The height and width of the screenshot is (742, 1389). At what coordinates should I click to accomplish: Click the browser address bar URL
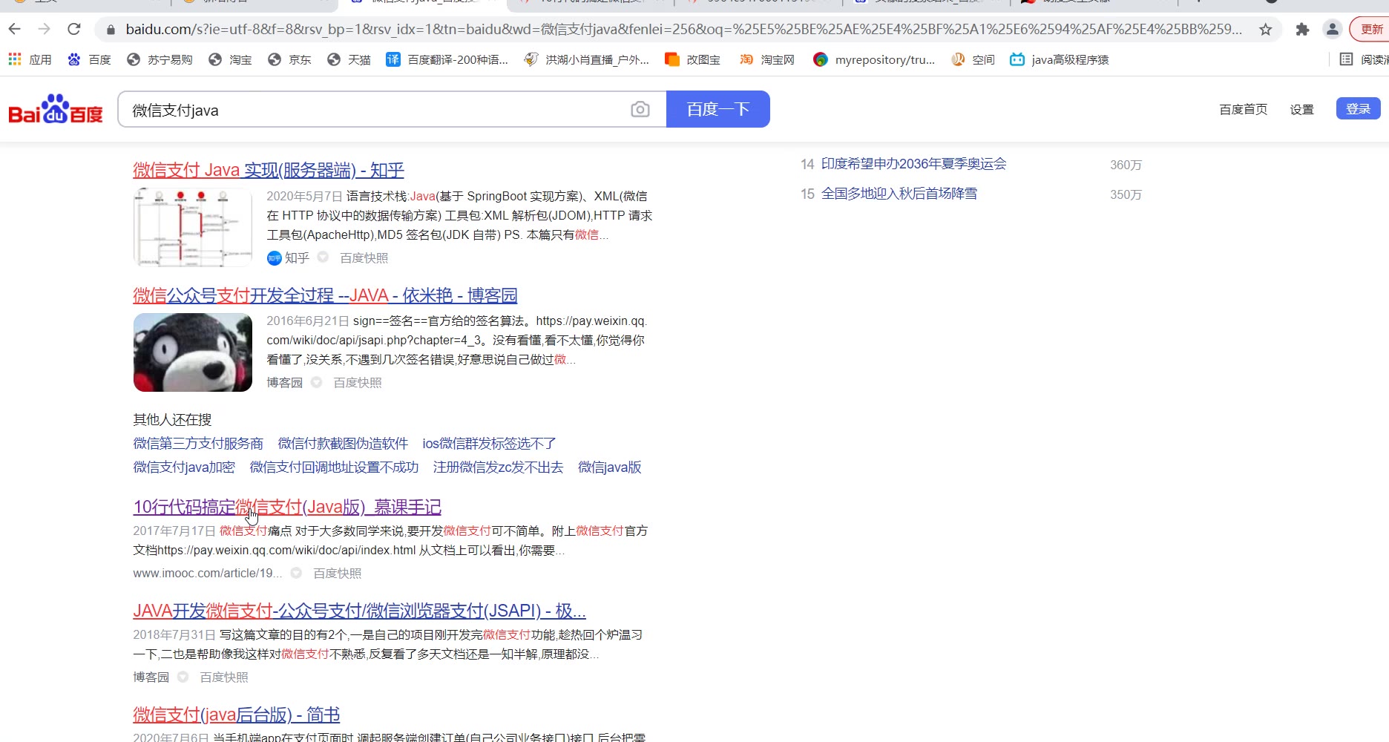tap(683, 30)
